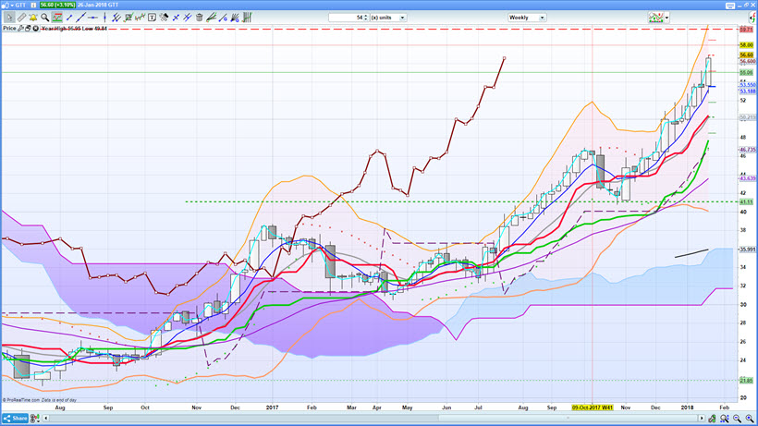
Task: Select the line with circle angle tool
Action: click(x=223, y=18)
